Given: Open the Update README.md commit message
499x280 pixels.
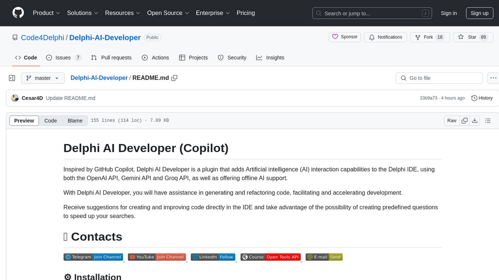Looking at the screenshot, I should tap(70, 98).
